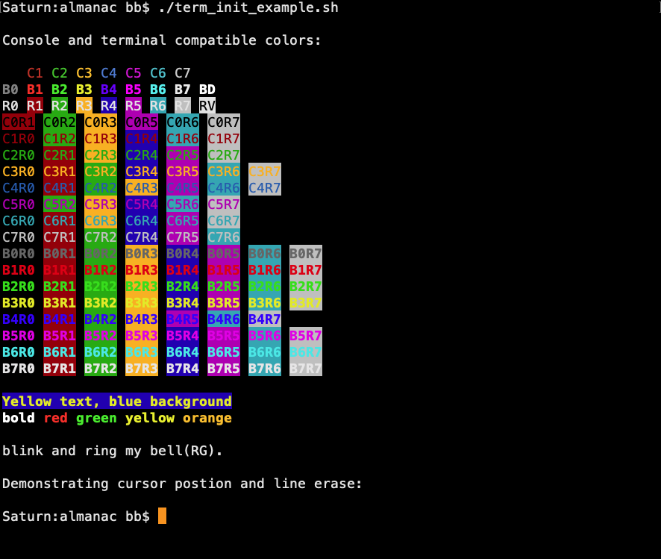Screen dimensions: 661x559
Task: Click the BD bold default label
Action: pyautogui.click(x=207, y=90)
